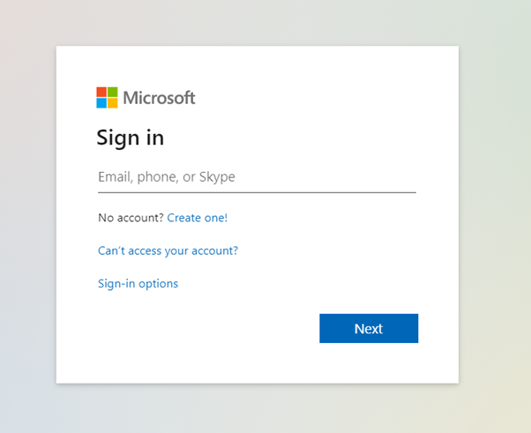Focus the Email, phone, or Skype field

point(257,177)
